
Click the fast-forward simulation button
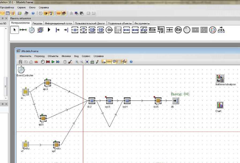[x=58, y=62]
